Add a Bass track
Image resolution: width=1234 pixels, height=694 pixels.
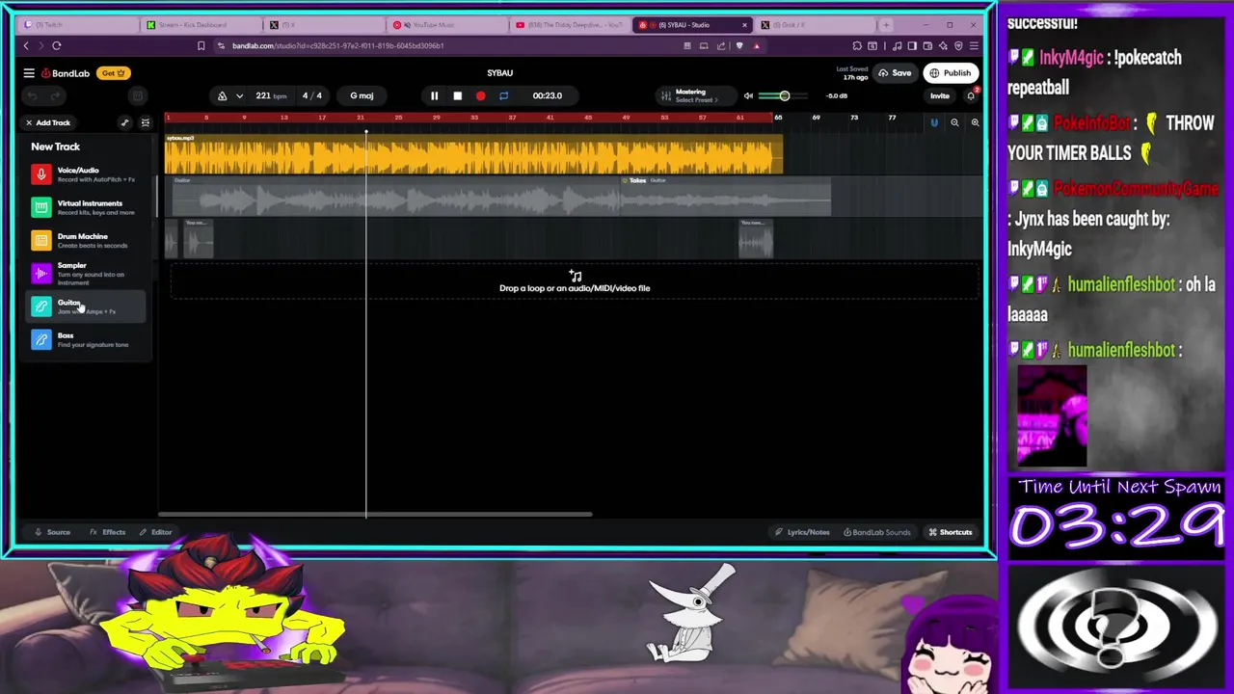point(87,339)
